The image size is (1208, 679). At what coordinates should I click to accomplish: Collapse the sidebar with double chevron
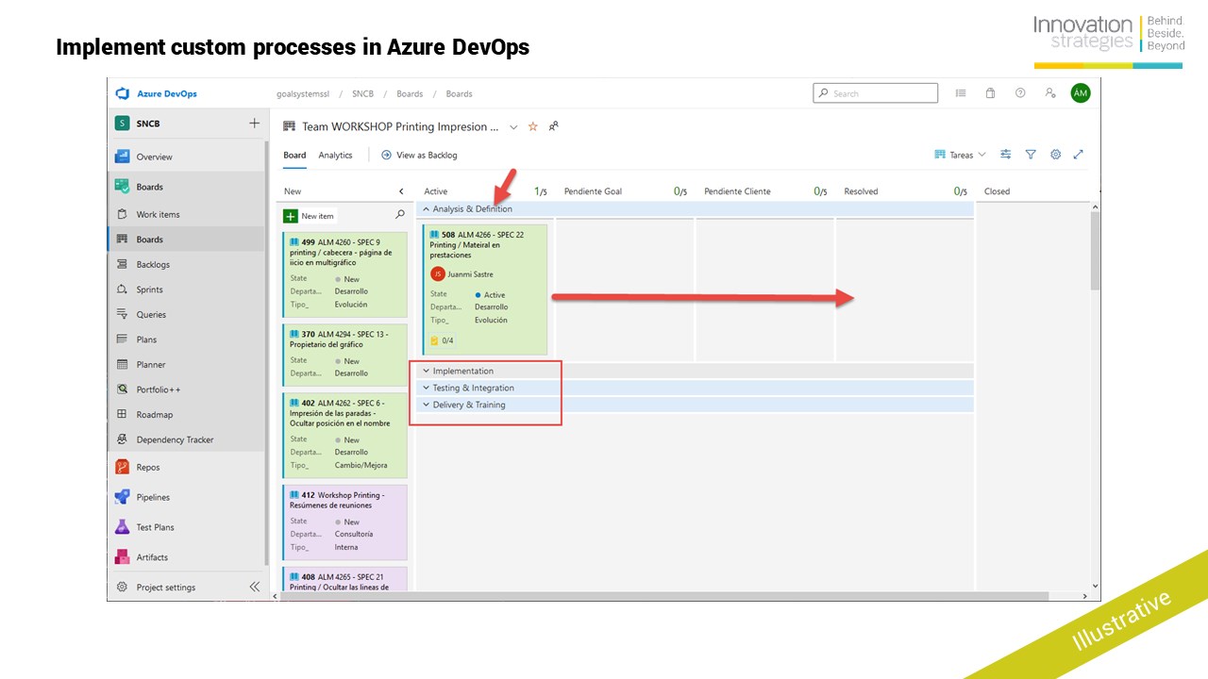tap(254, 587)
